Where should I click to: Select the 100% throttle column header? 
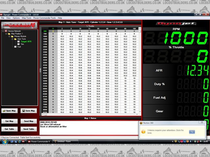[134, 28]
